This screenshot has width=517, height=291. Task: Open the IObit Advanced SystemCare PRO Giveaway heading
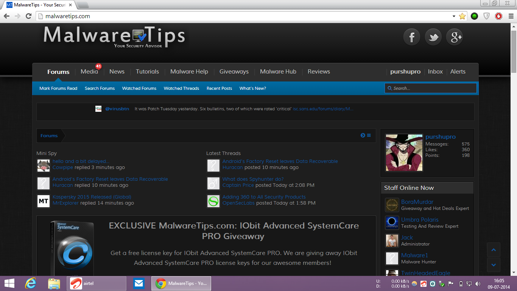tap(234, 231)
